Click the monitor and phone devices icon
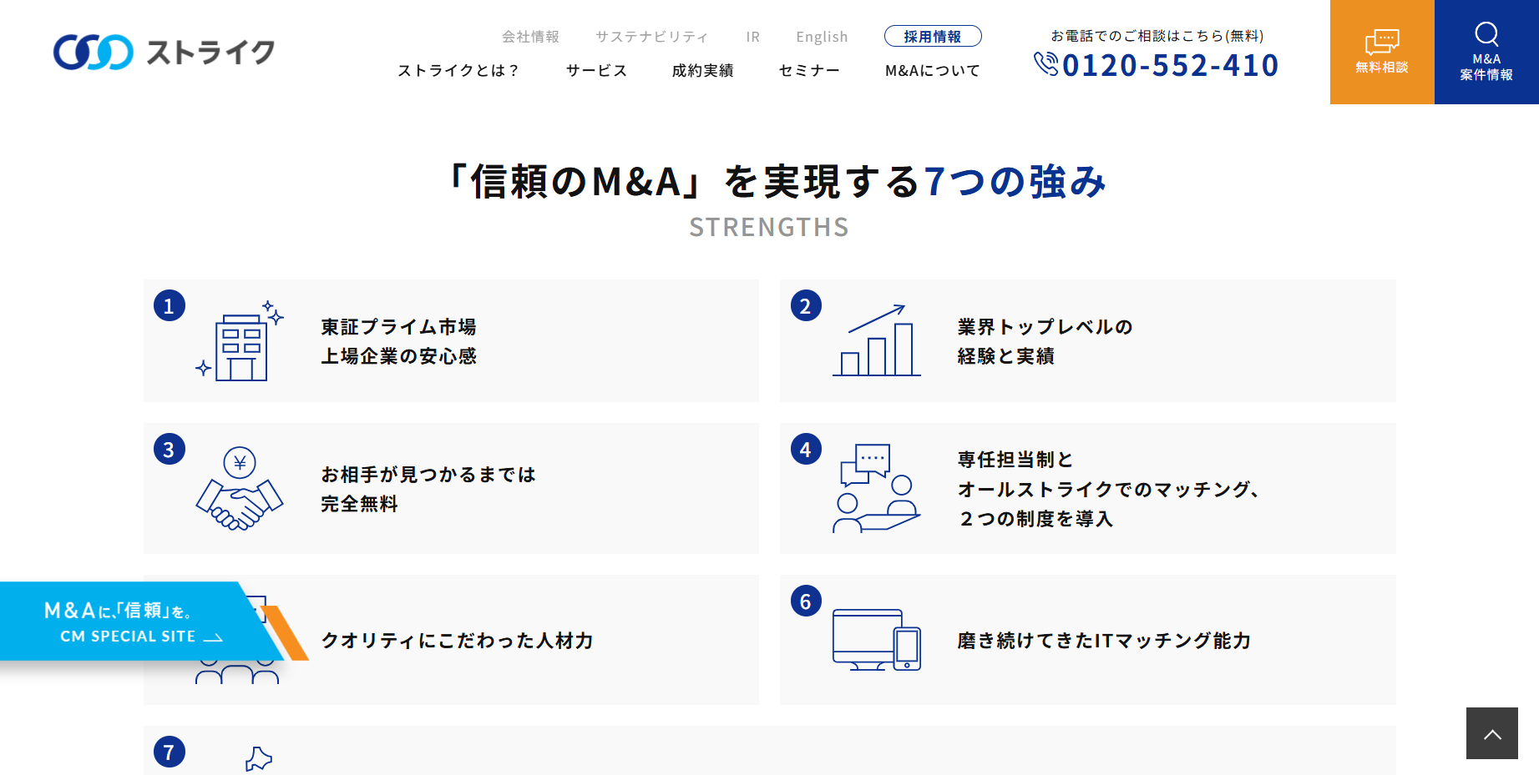1539x775 pixels. tap(876, 640)
